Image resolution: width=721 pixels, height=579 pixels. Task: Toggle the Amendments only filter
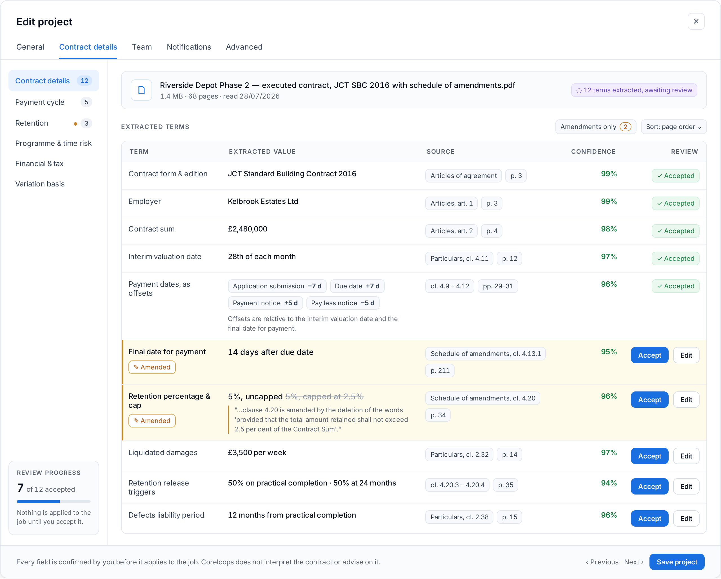596,127
